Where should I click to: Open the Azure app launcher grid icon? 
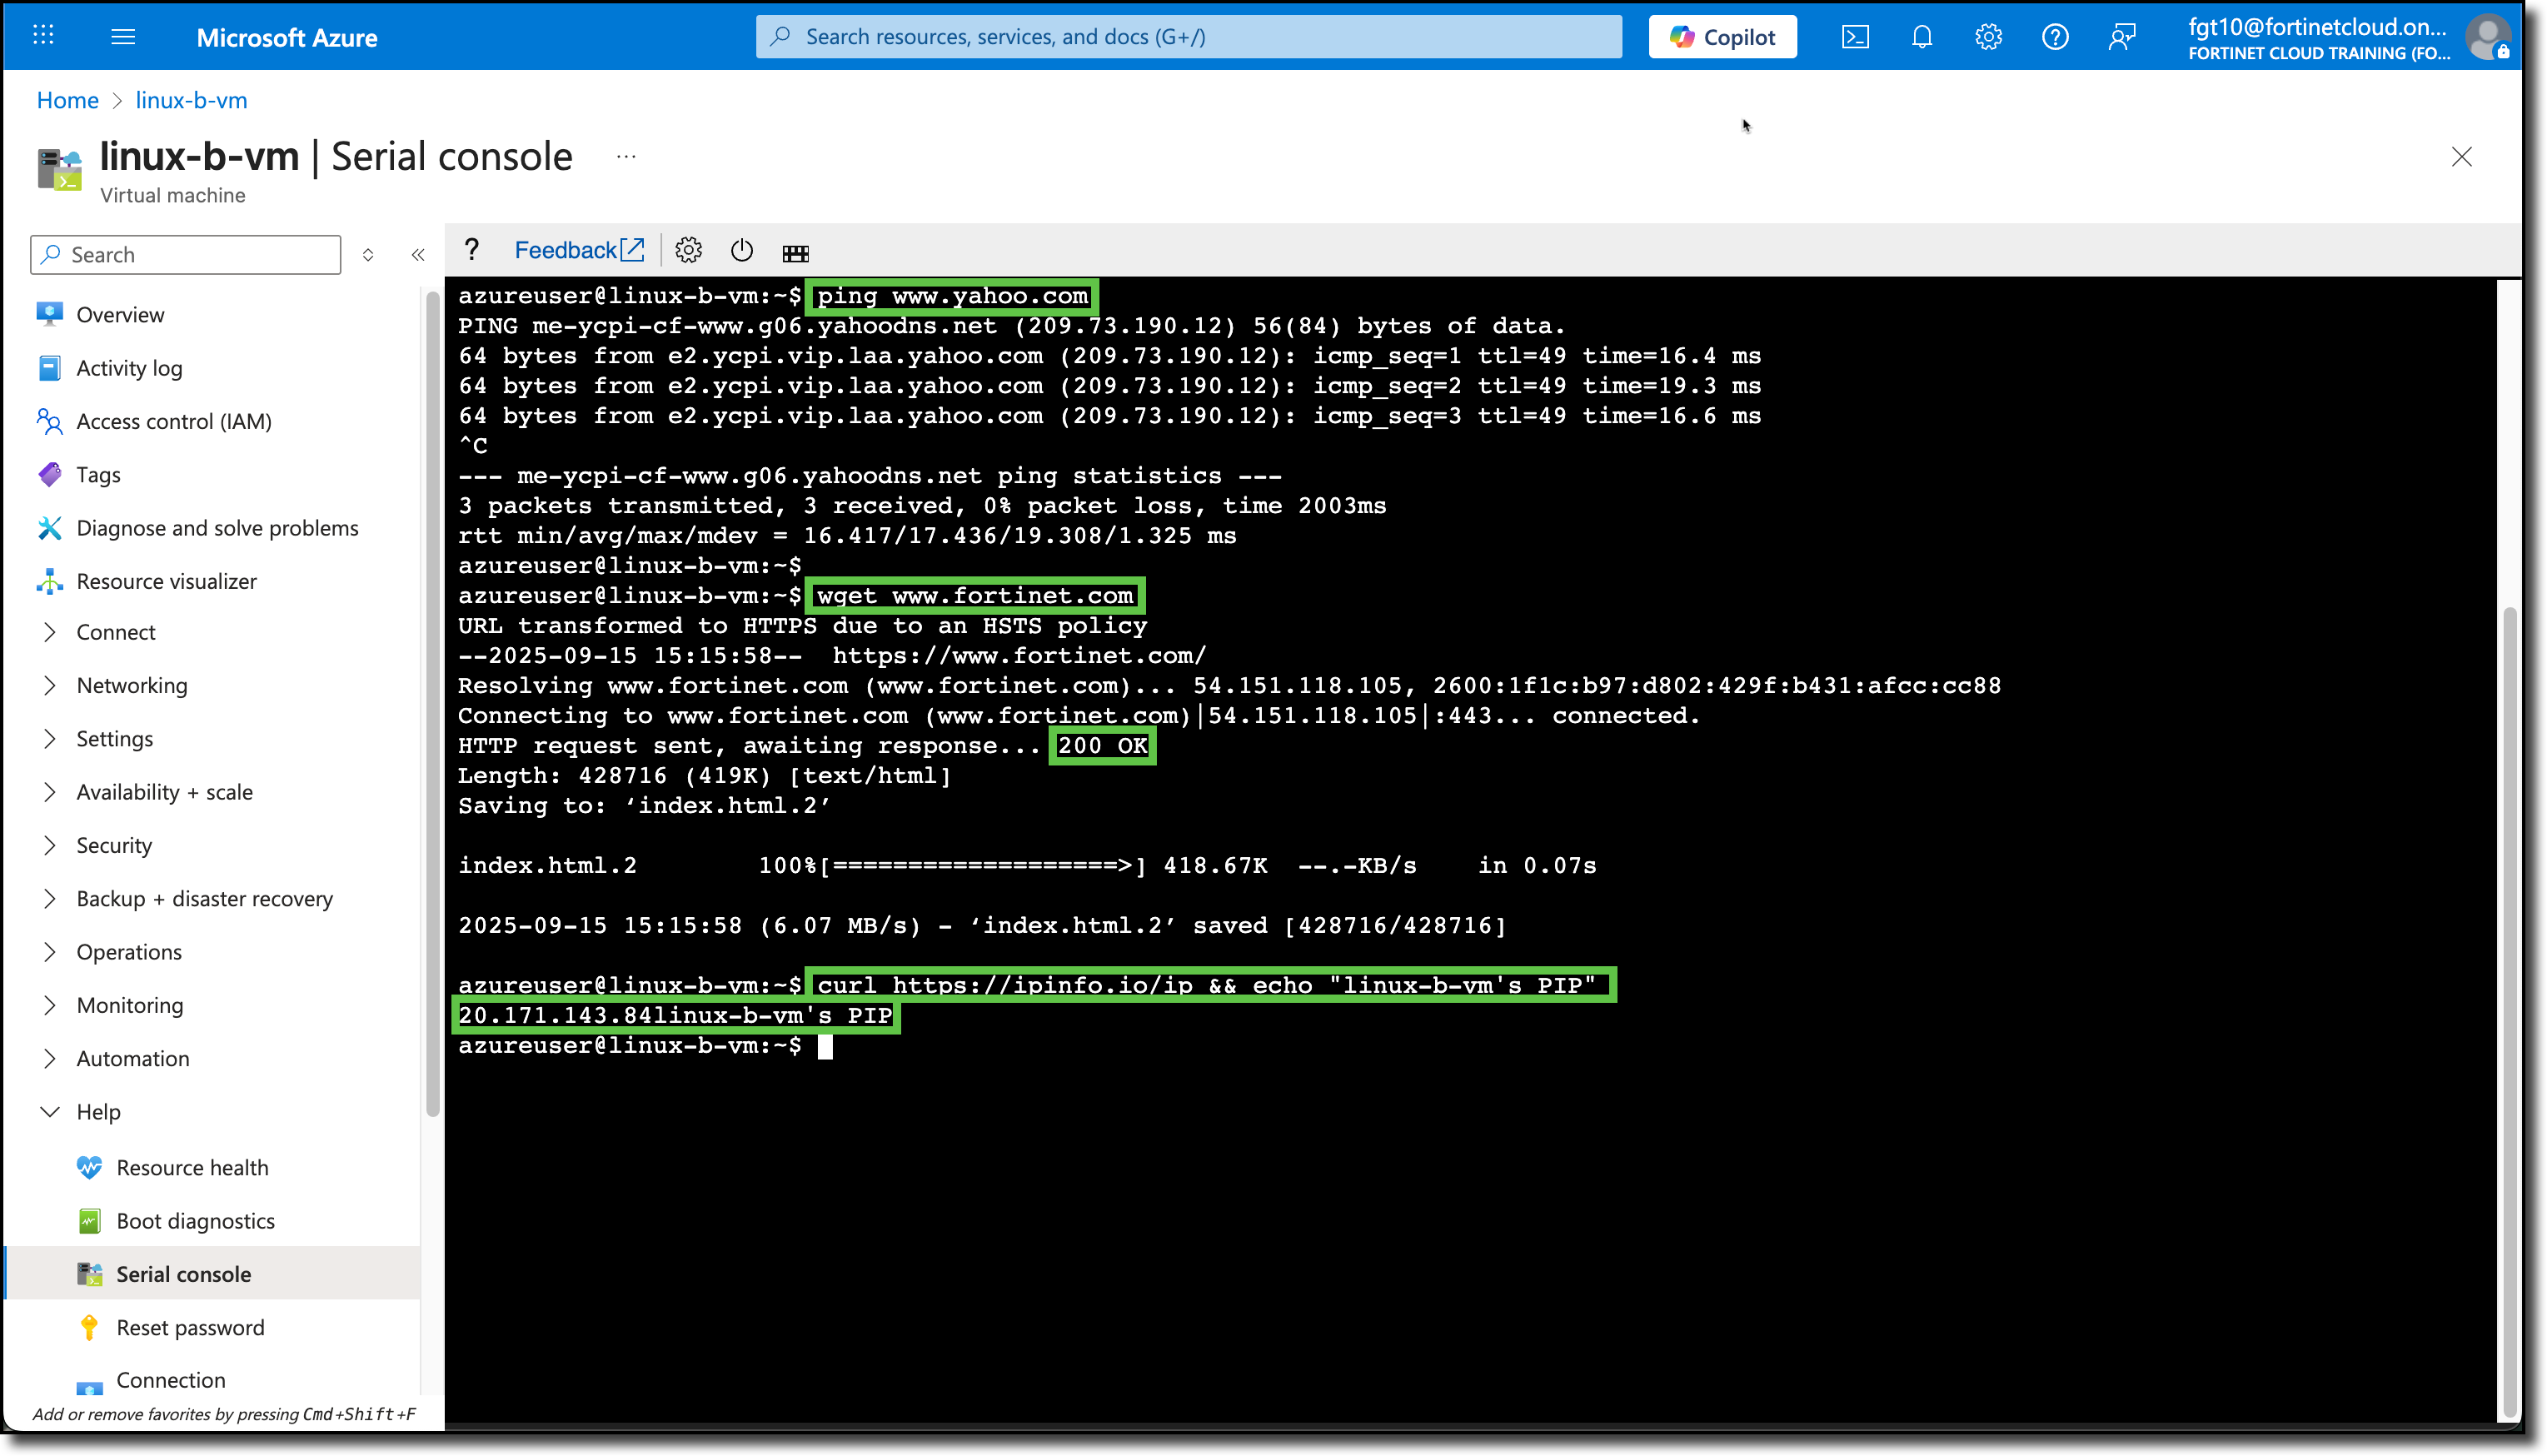point(42,36)
